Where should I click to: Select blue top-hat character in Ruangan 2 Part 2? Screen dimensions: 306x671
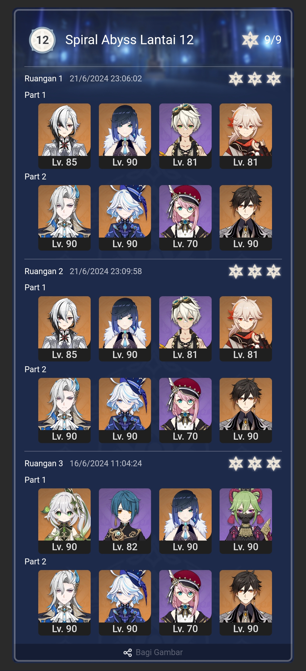point(125,410)
